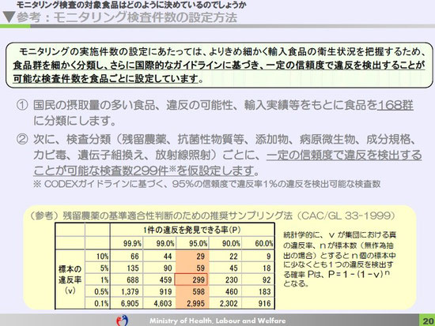Click the table cell '22'
This screenshot has width=435, height=326.
click(233, 257)
